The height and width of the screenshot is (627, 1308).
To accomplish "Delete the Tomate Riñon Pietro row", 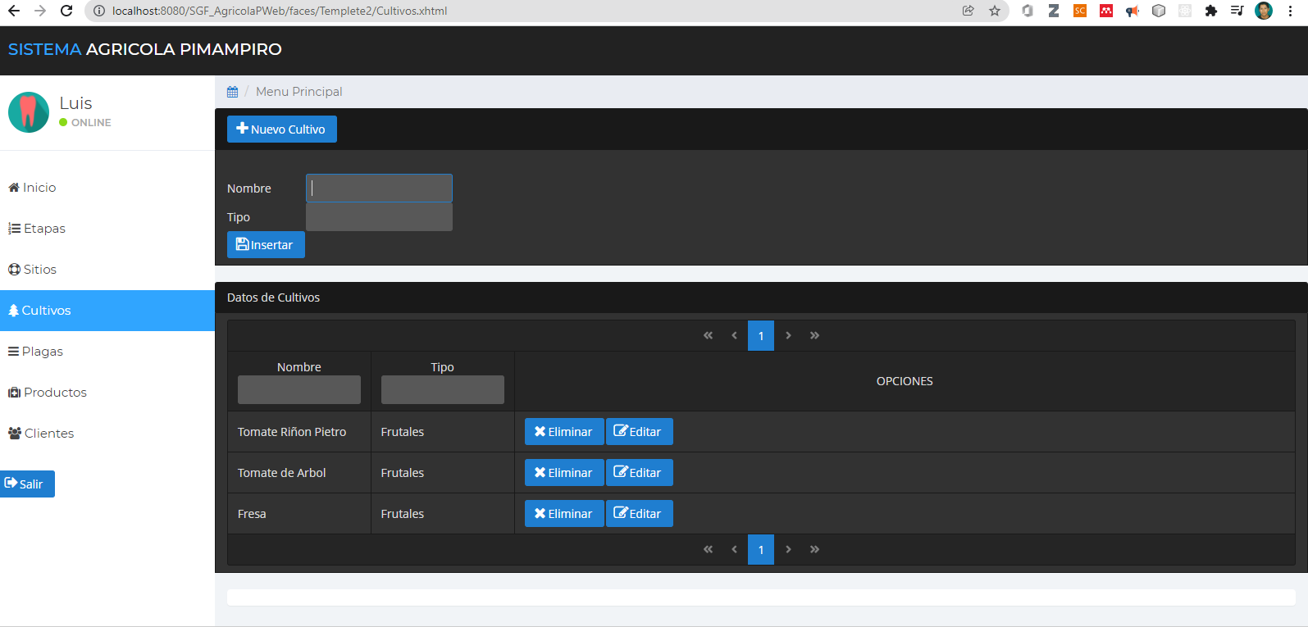I will [x=563, y=432].
